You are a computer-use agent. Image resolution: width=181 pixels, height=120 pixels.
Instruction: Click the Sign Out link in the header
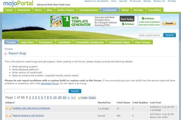[x=123, y=1]
